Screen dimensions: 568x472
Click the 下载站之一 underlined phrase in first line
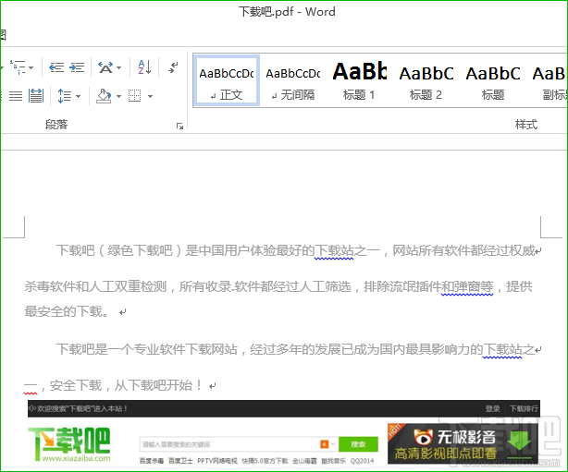click(x=347, y=250)
